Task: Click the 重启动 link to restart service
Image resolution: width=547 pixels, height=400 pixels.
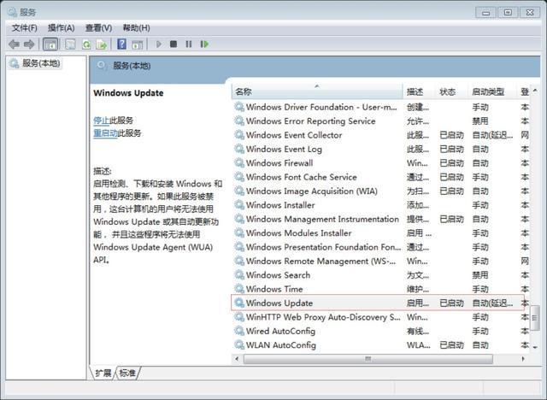Action: [x=105, y=133]
